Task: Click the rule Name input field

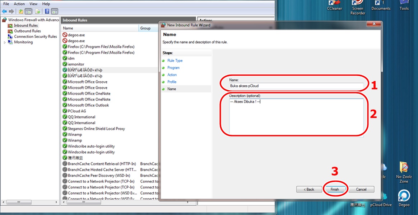Action: coord(296,86)
